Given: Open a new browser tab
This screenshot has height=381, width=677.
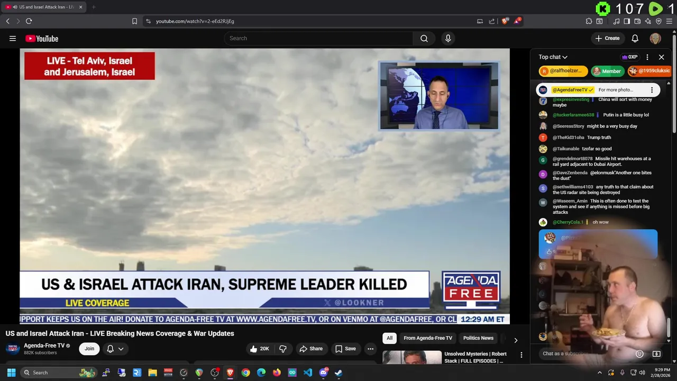Looking at the screenshot, I should tap(94, 7).
